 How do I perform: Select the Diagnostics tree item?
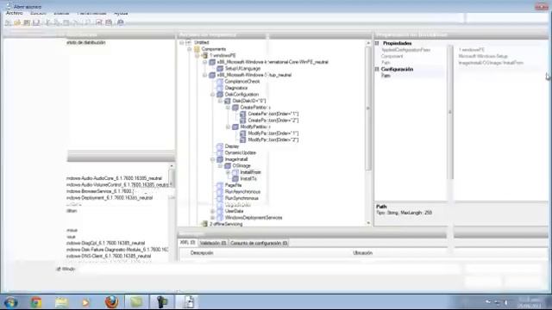(235, 88)
